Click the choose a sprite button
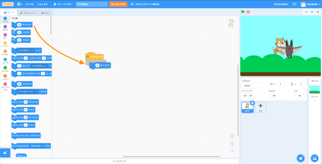The width and height of the screenshot is (322, 164). (x=301, y=158)
